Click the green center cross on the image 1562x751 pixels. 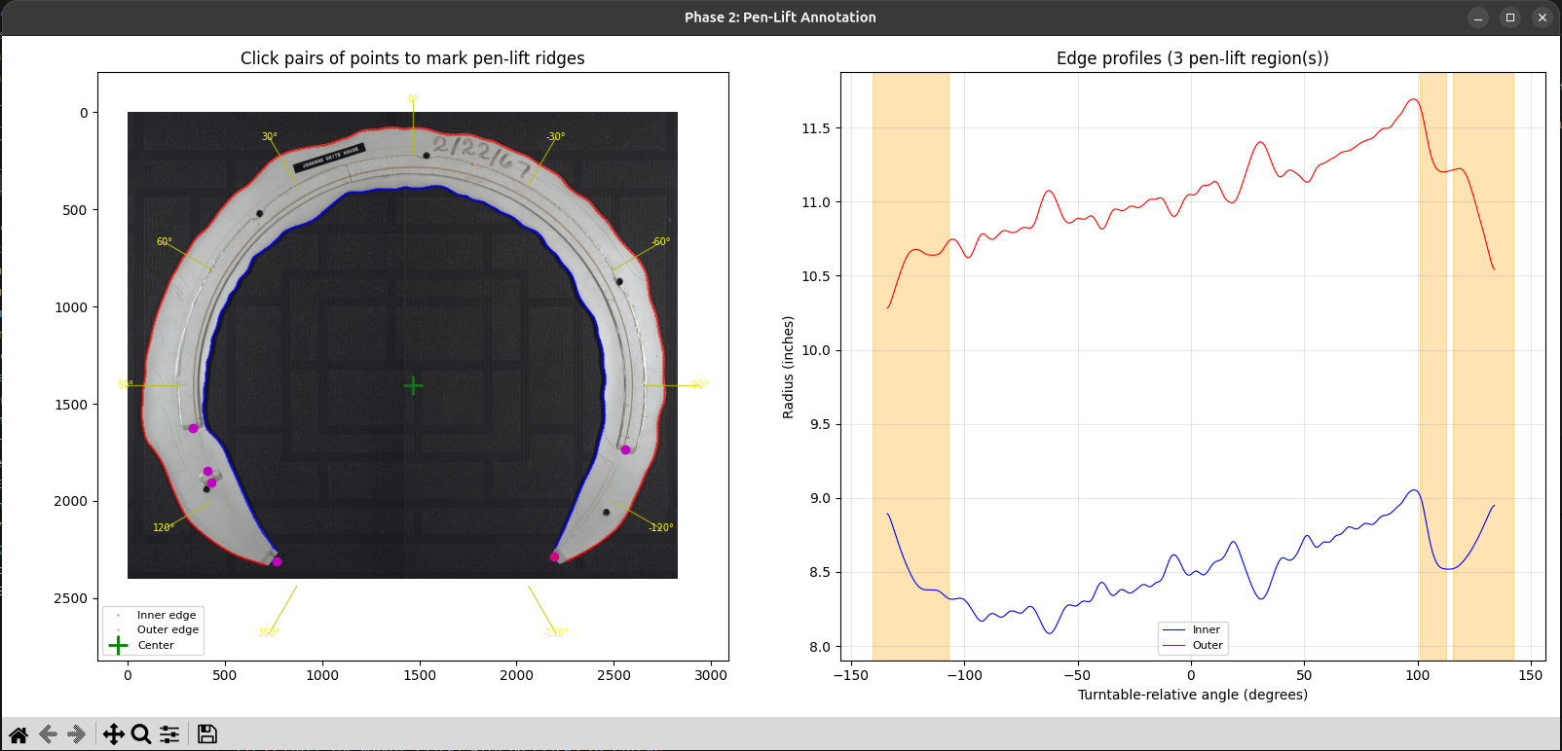[413, 386]
